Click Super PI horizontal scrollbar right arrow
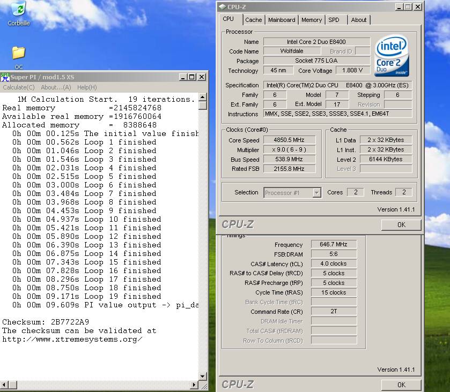The width and height of the screenshot is (450, 392). (x=194, y=385)
